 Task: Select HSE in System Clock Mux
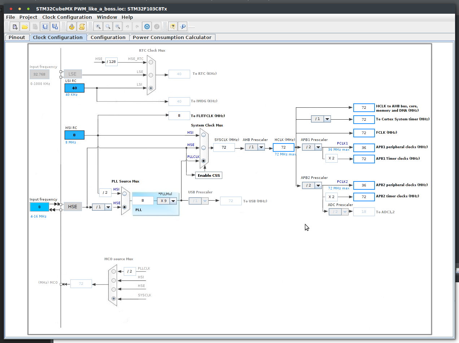coord(204,147)
